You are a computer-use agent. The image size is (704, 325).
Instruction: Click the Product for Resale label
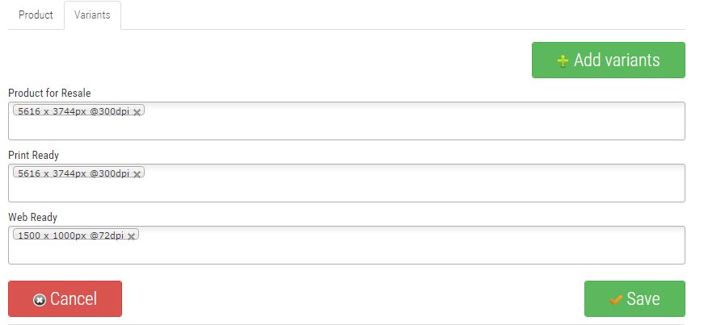[x=49, y=93]
